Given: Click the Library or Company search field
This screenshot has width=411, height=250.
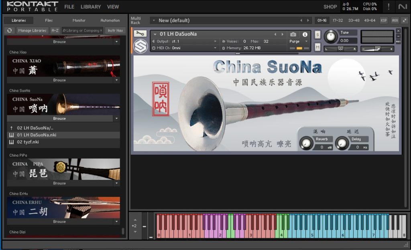Looking at the screenshot, I should point(82,30).
